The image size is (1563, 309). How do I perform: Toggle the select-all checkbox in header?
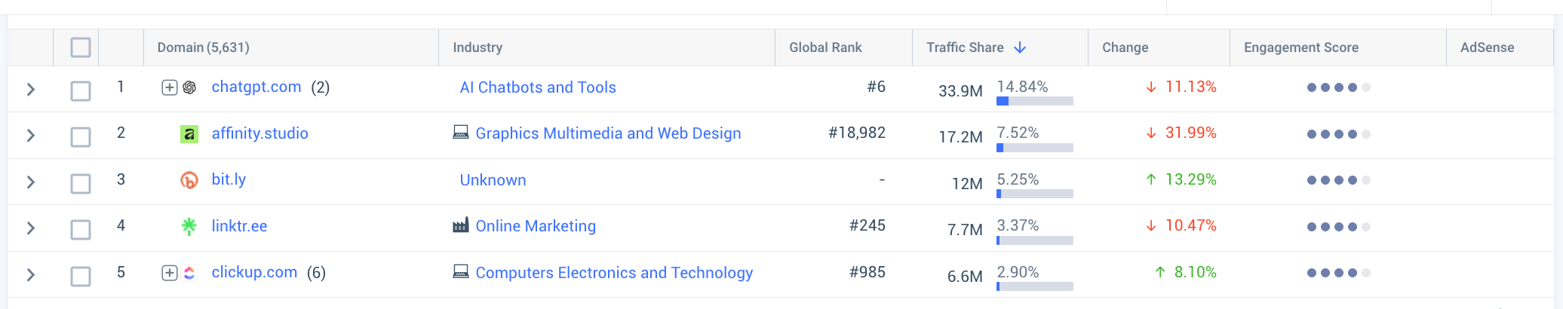click(x=81, y=47)
